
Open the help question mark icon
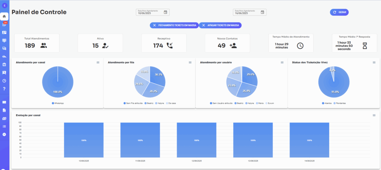click(4, 89)
